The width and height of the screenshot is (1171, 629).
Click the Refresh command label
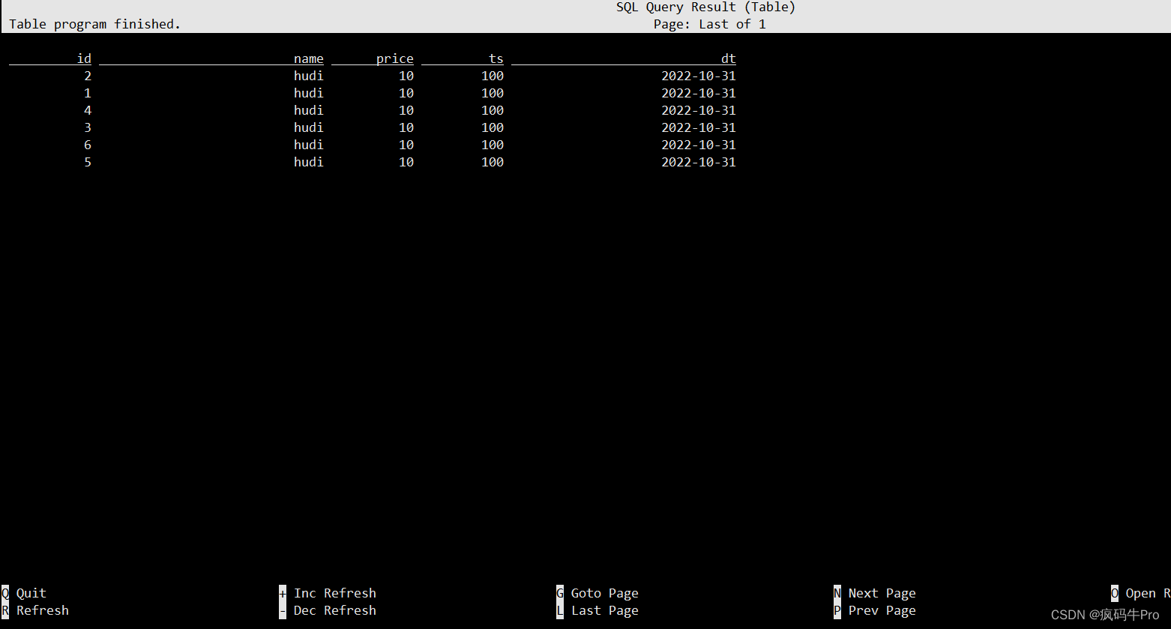coord(43,610)
